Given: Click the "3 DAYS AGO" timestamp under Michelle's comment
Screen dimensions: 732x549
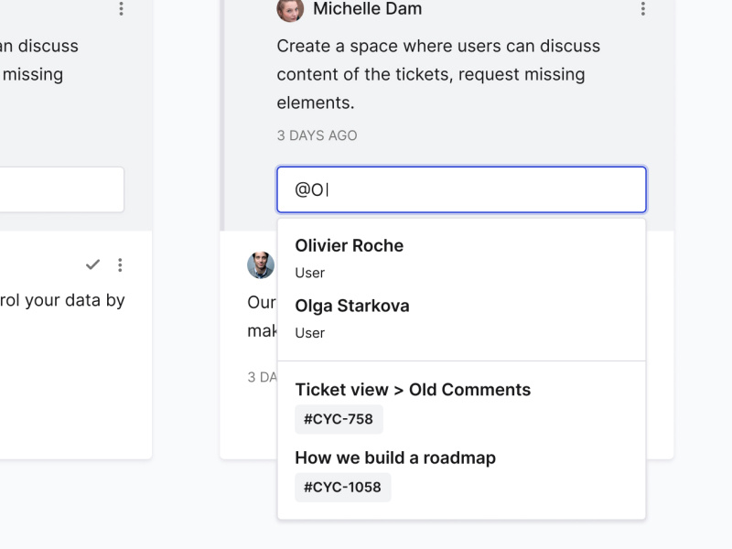Looking at the screenshot, I should click(x=317, y=135).
